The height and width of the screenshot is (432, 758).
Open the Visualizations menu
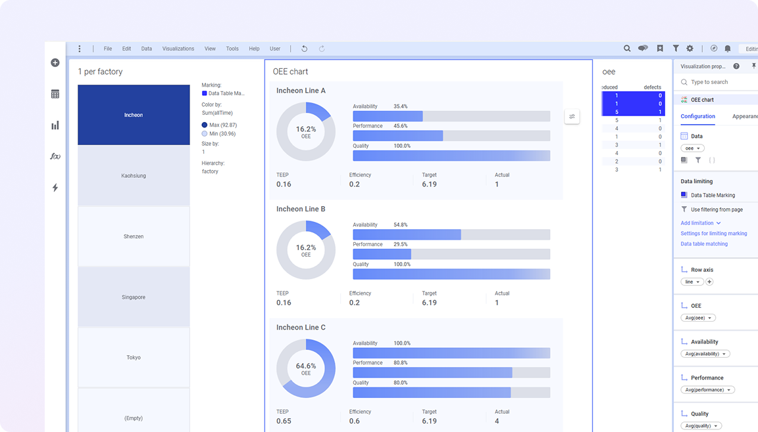tap(178, 49)
